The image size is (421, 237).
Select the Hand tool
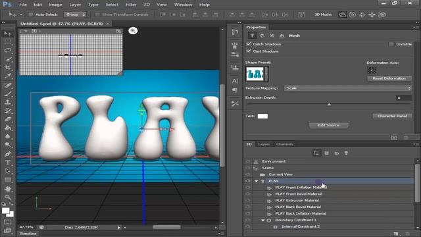(8, 189)
